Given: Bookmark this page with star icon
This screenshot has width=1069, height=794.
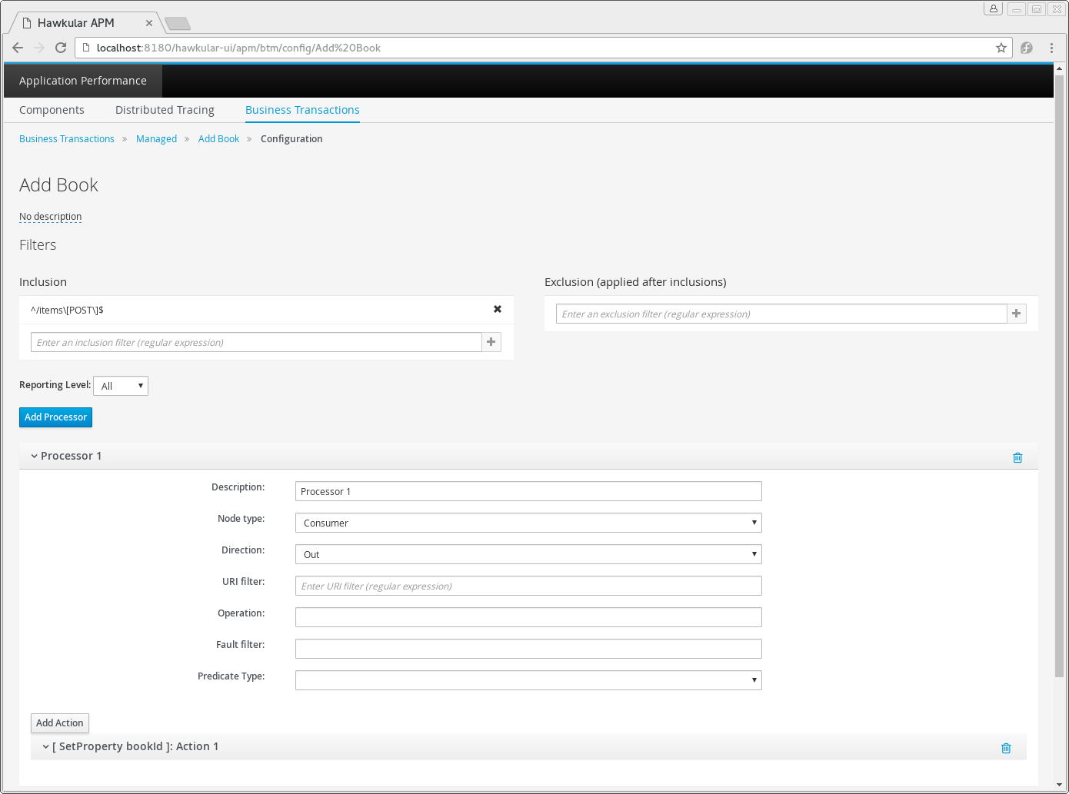Looking at the screenshot, I should pos(1001,48).
